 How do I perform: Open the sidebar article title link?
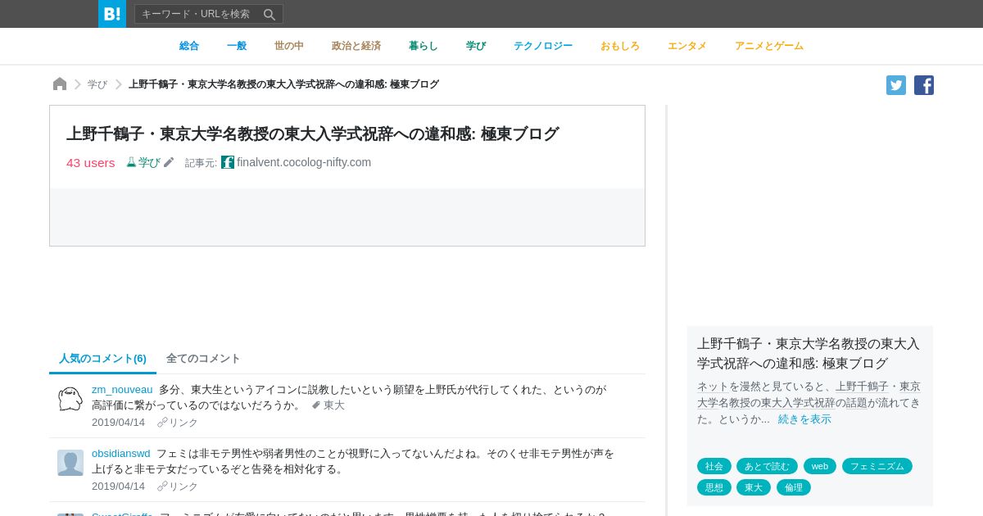click(x=809, y=354)
